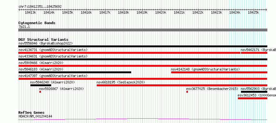Click the 18416k ruler position
276x123 pixels.
point(87,12)
